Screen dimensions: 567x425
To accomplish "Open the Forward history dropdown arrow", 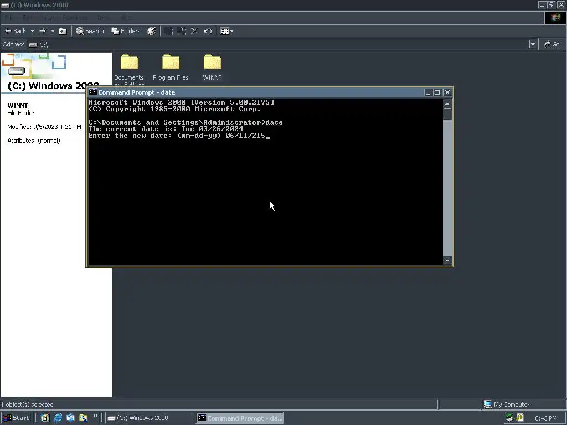I will [x=53, y=31].
